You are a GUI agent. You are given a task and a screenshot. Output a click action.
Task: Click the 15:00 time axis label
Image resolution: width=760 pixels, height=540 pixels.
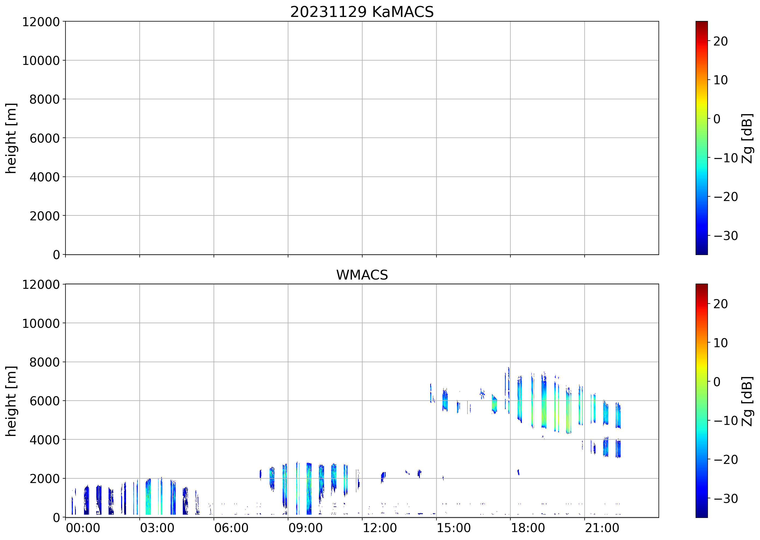click(454, 528)
